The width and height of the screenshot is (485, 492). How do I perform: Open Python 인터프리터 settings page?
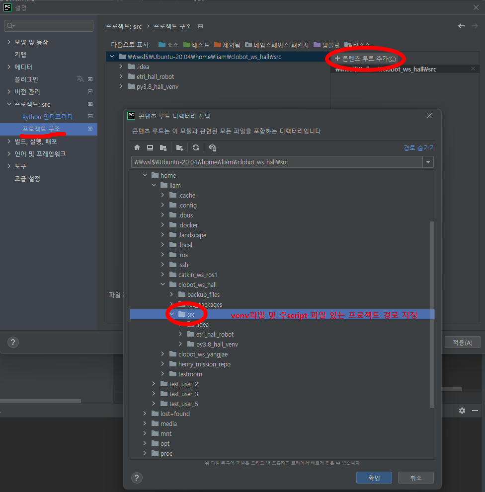click(47, 117)
